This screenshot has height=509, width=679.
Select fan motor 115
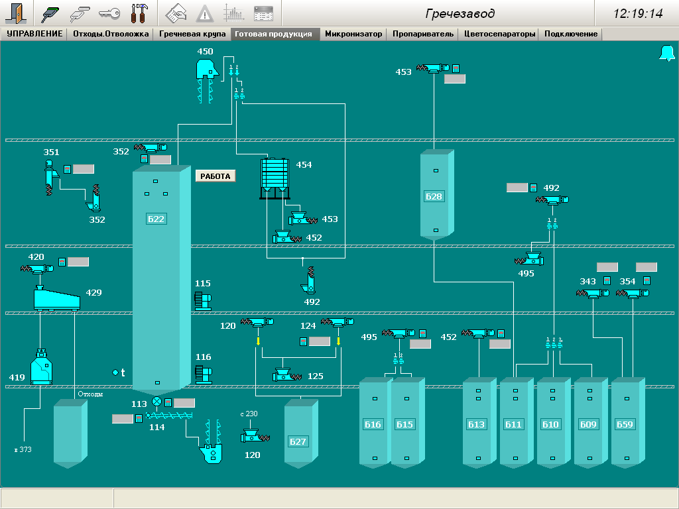tap(202, 300)
